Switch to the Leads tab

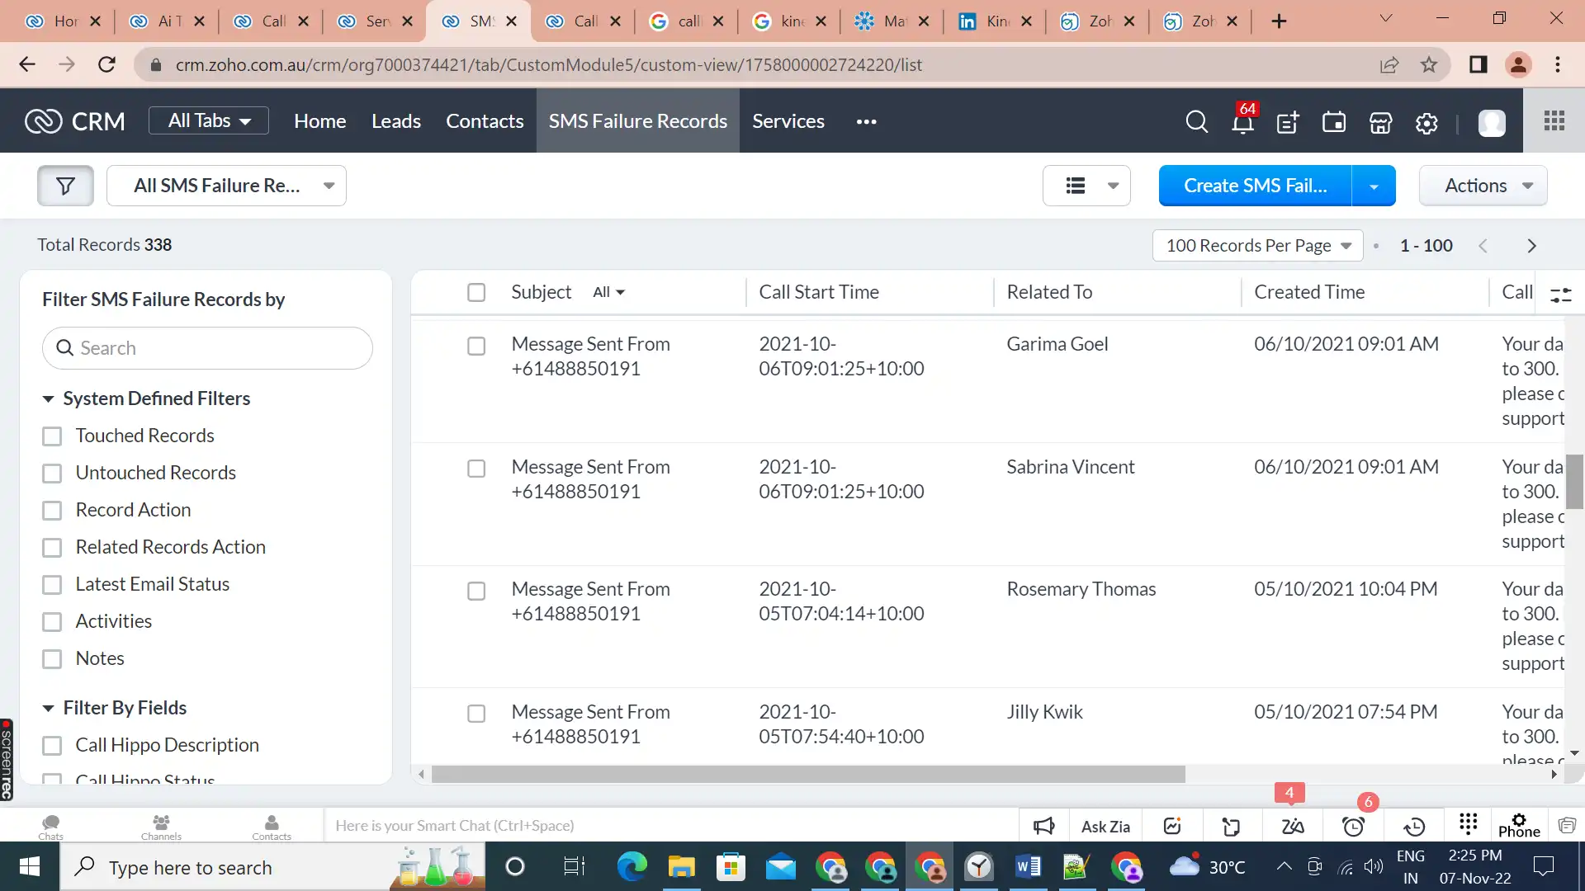tap(396, 120)
